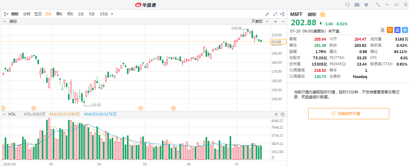
Task: Open VOL indicator settings gear
Action: point(283,114)
